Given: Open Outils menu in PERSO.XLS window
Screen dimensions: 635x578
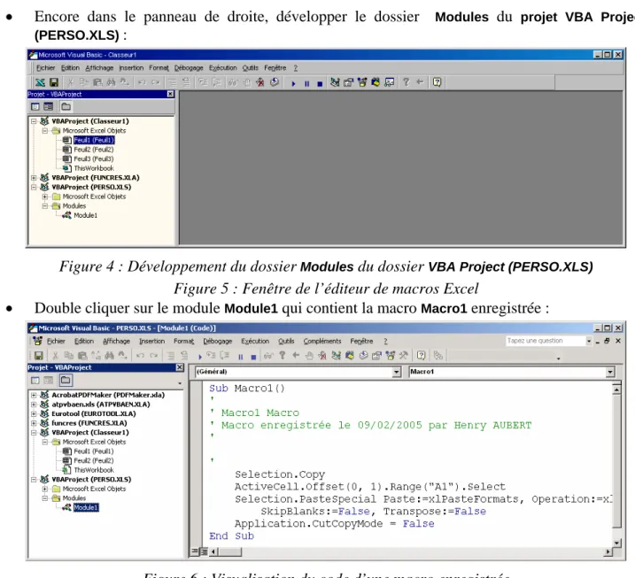Looking at the screenshot, I should point(286,341).
